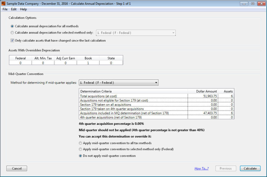Image resolution: width=267 pixels, height=177 pixels.
Task: Open the Help menu
Action: [x=23, y=9]
